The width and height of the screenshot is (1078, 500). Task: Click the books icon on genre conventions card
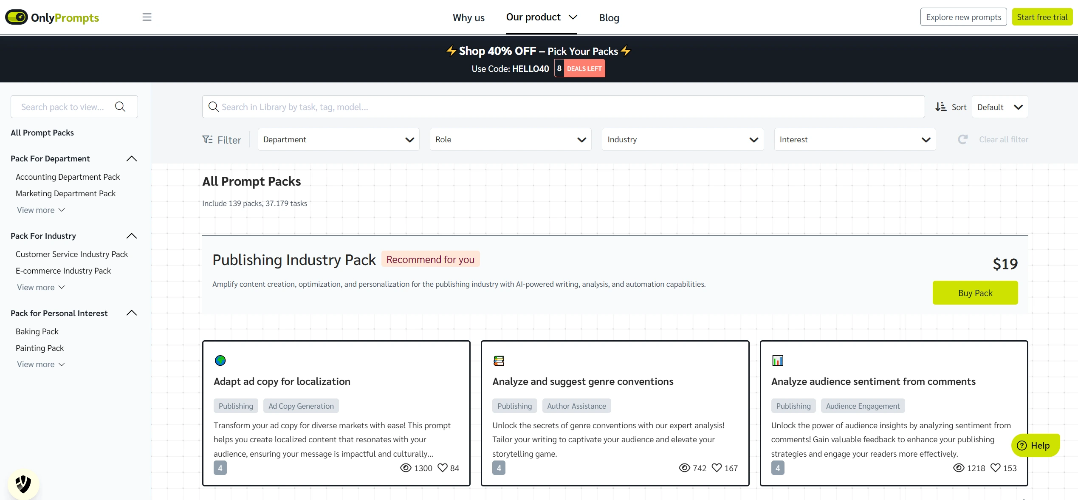click(x=499, y=361)
